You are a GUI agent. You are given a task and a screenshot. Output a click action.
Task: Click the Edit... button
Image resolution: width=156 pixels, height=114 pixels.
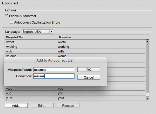[42, 106]
